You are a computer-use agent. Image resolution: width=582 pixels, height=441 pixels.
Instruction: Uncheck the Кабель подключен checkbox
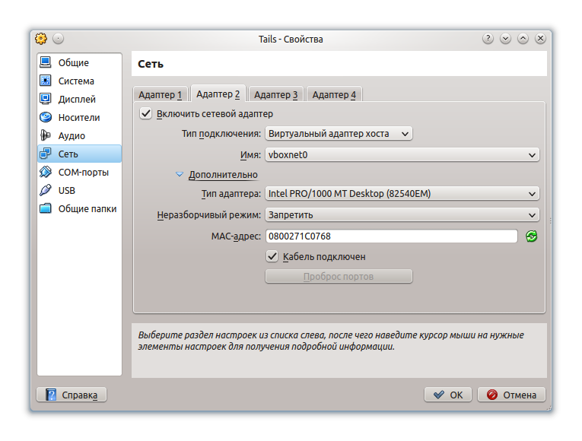point(272,257)
